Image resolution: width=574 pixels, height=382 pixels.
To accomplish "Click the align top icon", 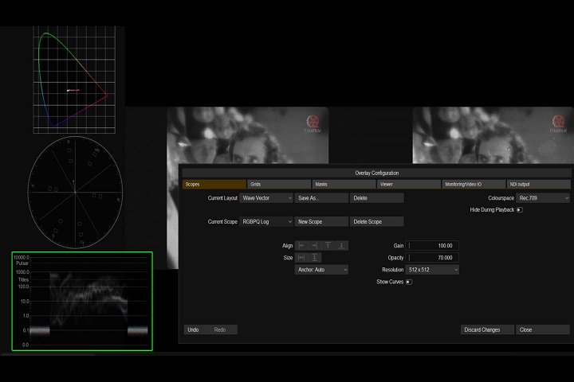I will coord(328,246).
